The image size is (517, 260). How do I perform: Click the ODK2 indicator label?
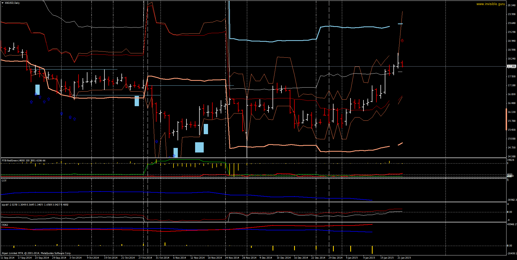(5, 225)
